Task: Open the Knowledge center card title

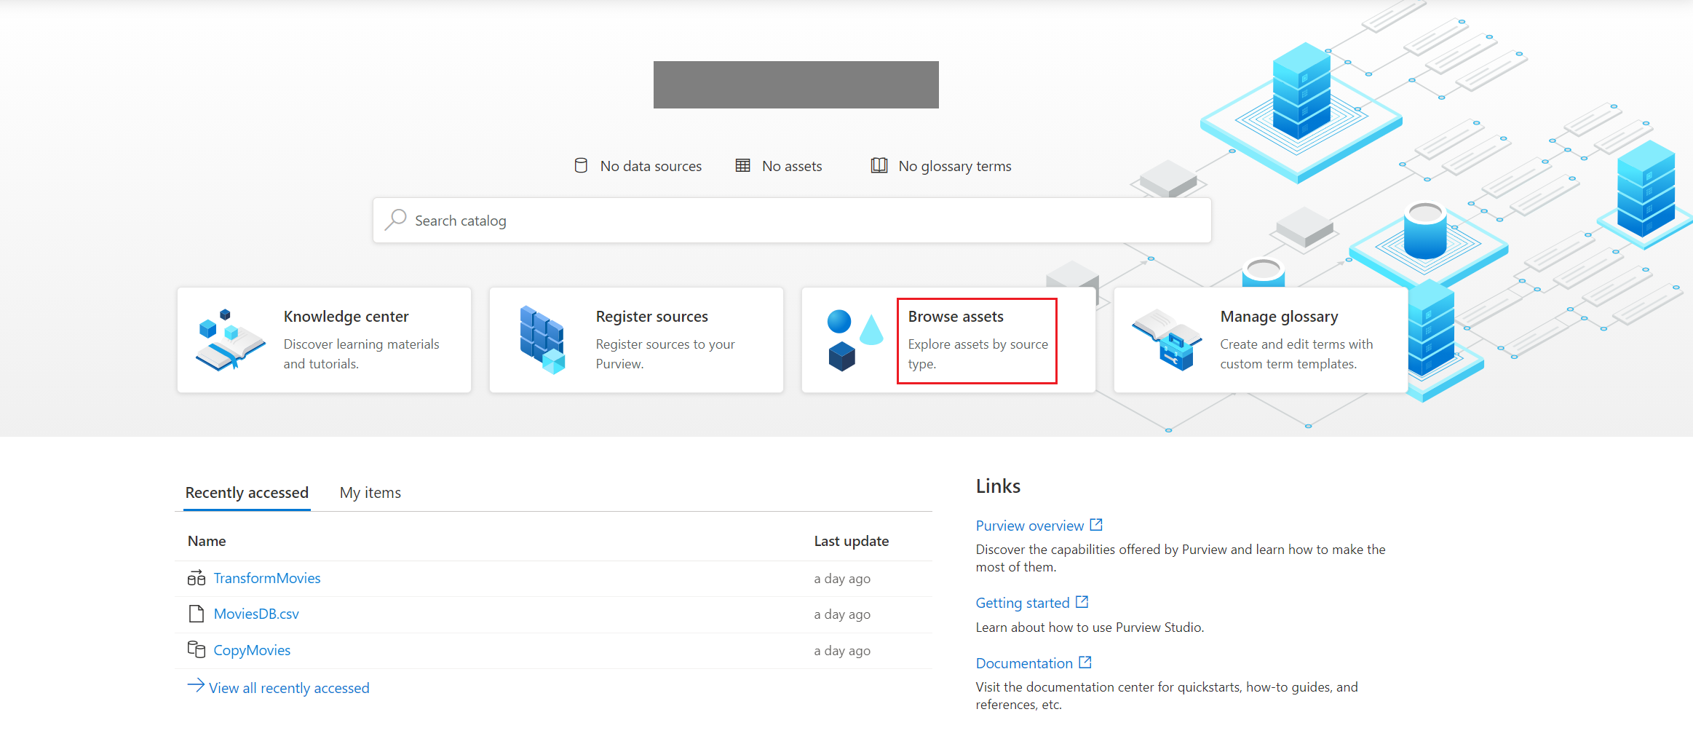Action: [346, 317]
